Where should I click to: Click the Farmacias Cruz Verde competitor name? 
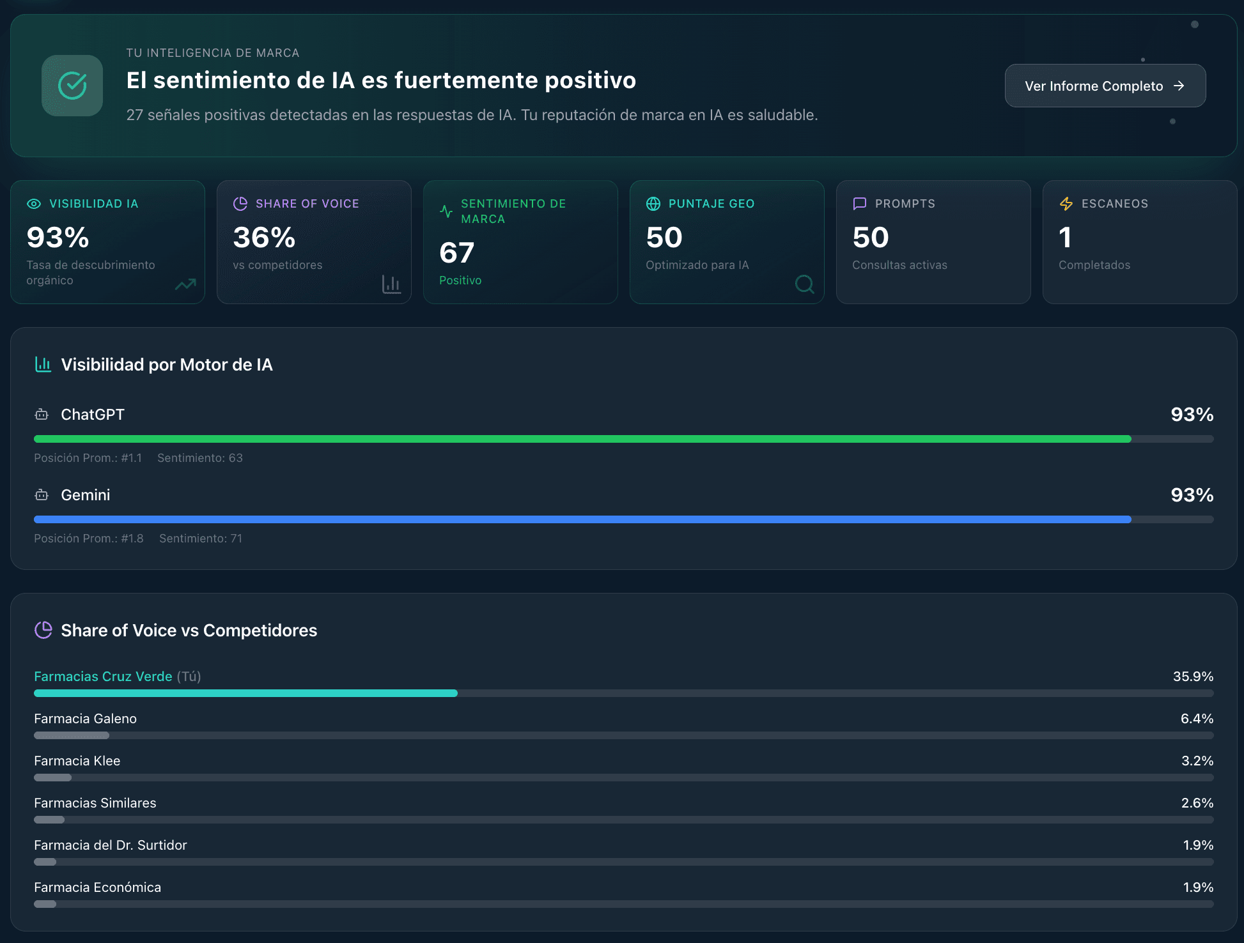pos(103,677)
